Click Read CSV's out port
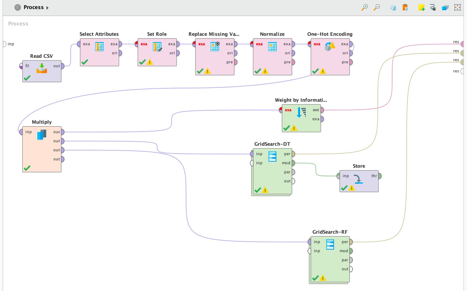Viewport: 467px width, 291px height. point(62,66)
